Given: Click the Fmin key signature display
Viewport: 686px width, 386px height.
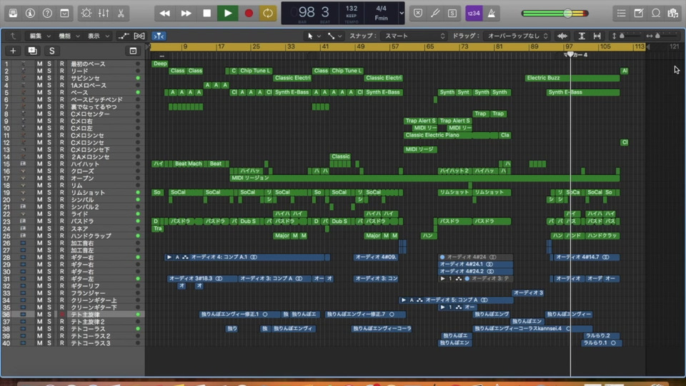Looking at the screenshot, I should (x=381, y=18).
